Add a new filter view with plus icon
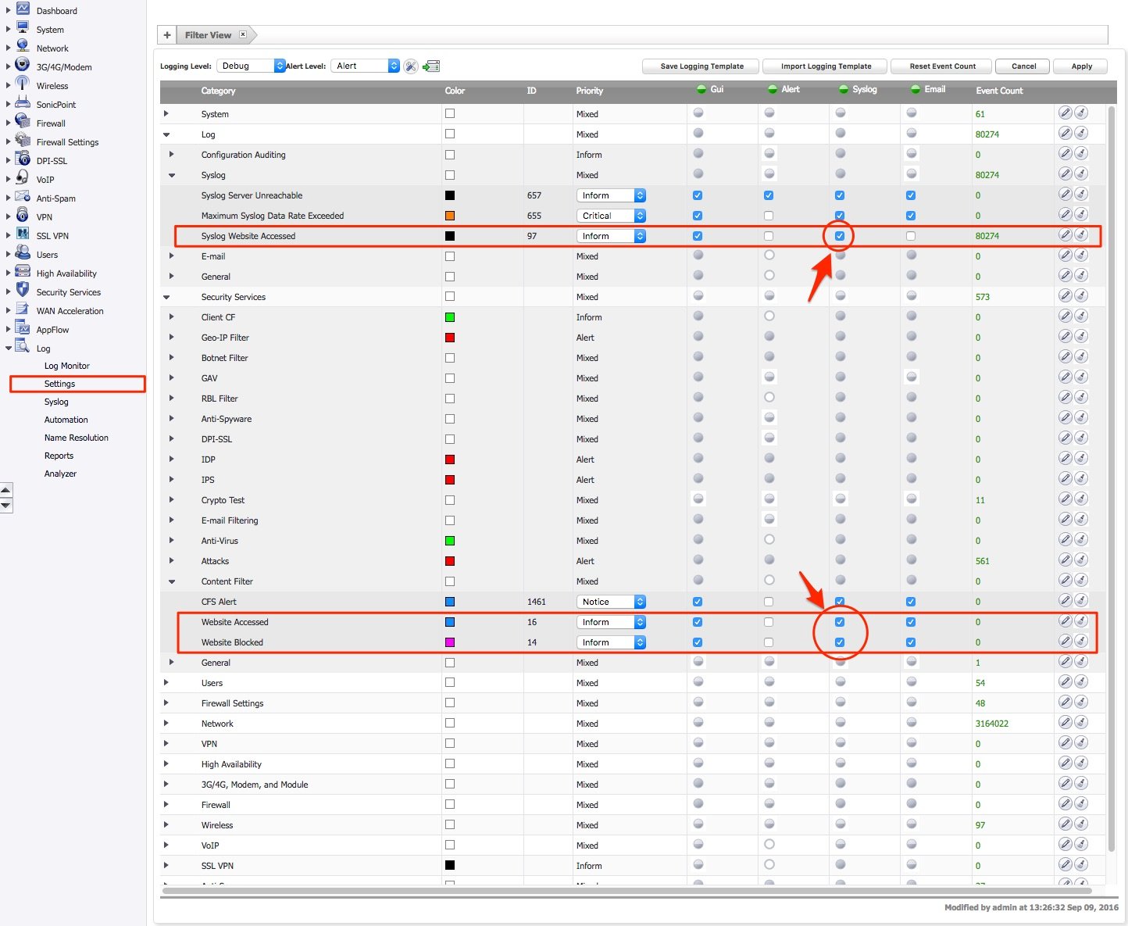Viewport: 1128px width, 926px height. pyautogui.click(x=167, y=35)
